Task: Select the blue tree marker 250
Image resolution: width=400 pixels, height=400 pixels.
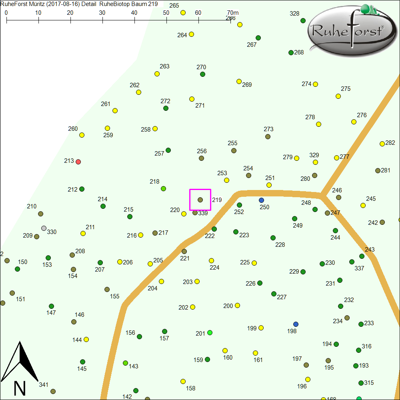Action: (x=262, y=200)
